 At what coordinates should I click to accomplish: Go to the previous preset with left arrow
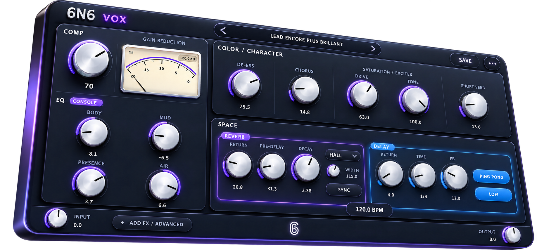[223, 30]
